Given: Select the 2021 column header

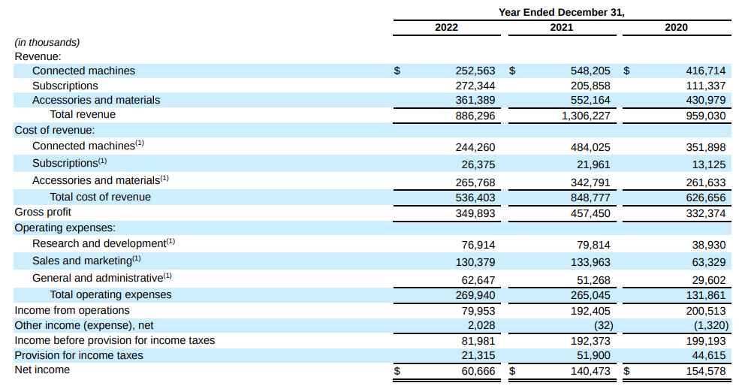Looking at the screenshot, I should click(x=561, y=27).
